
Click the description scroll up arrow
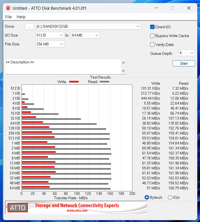tap(123, 63)
